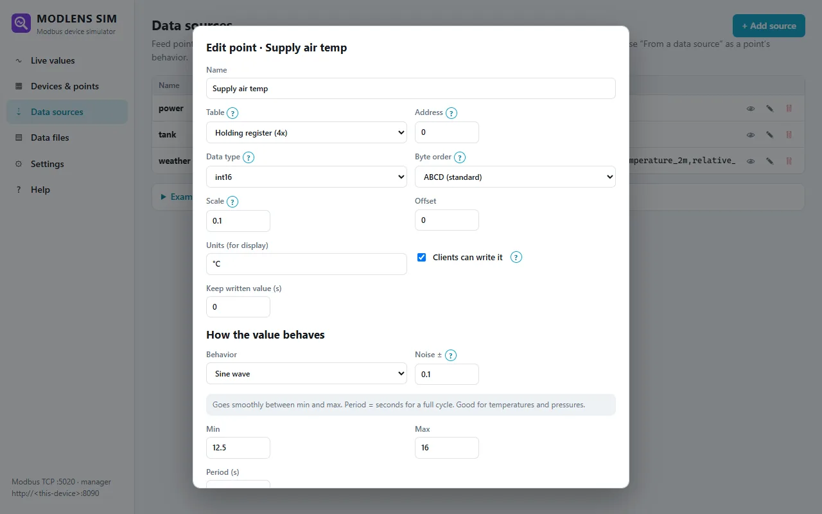
Task: Click the Noise ± help icon
Action: pyautogui.click(x=451, y=355)
